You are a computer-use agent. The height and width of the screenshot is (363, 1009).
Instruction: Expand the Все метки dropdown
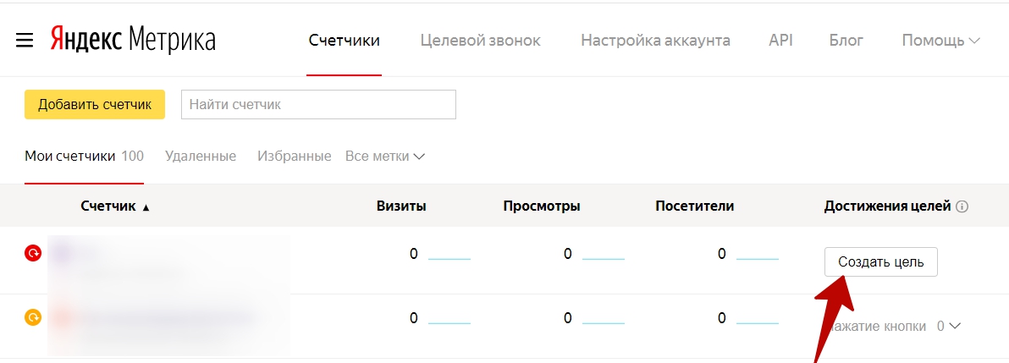pos(385,157)
